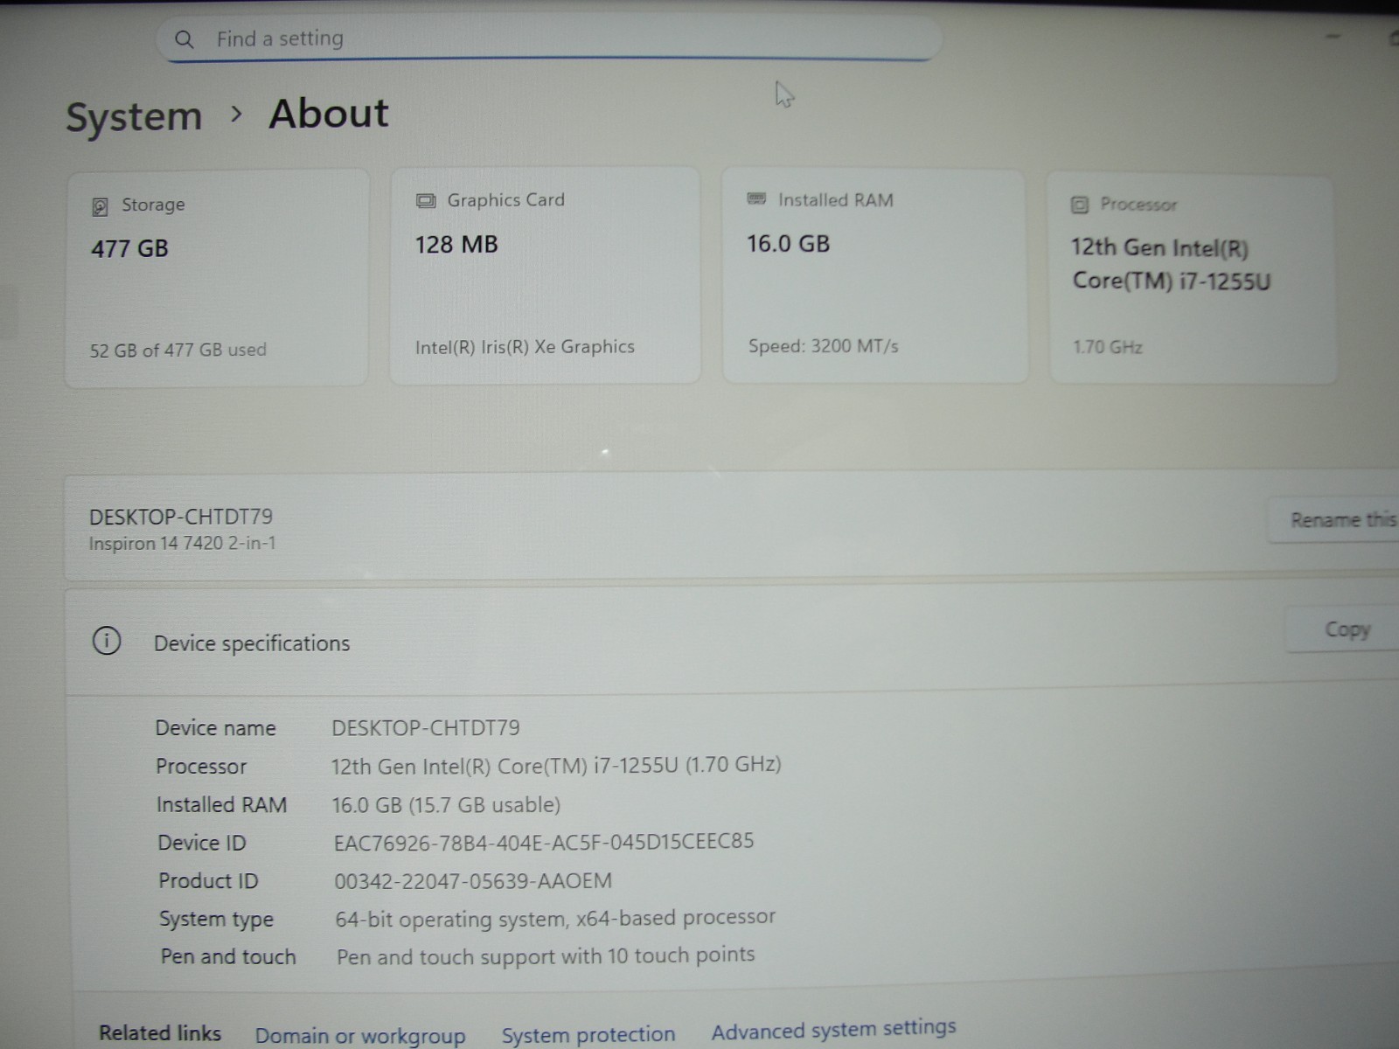
Task: Go back to System breadcrumb
Action: [134, 116]
